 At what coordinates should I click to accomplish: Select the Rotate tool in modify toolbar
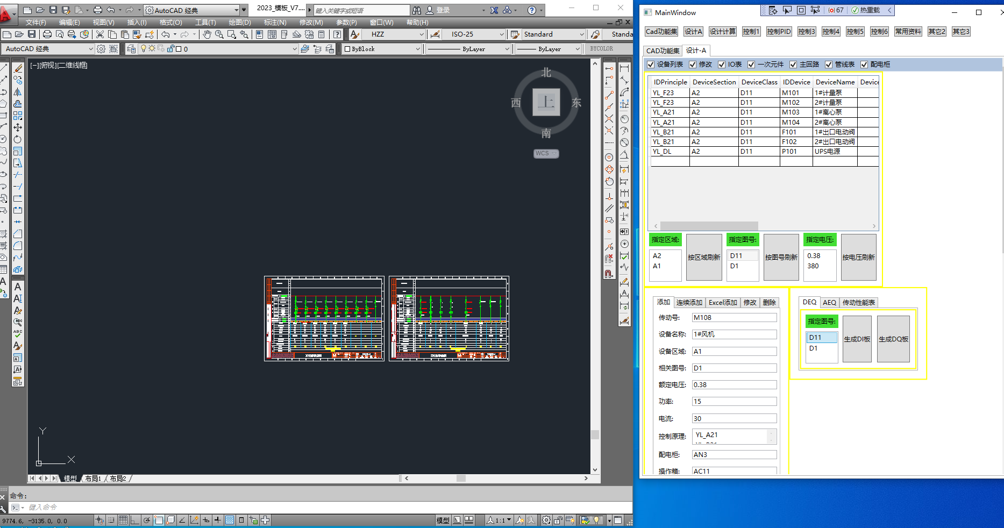click(18, 139)
